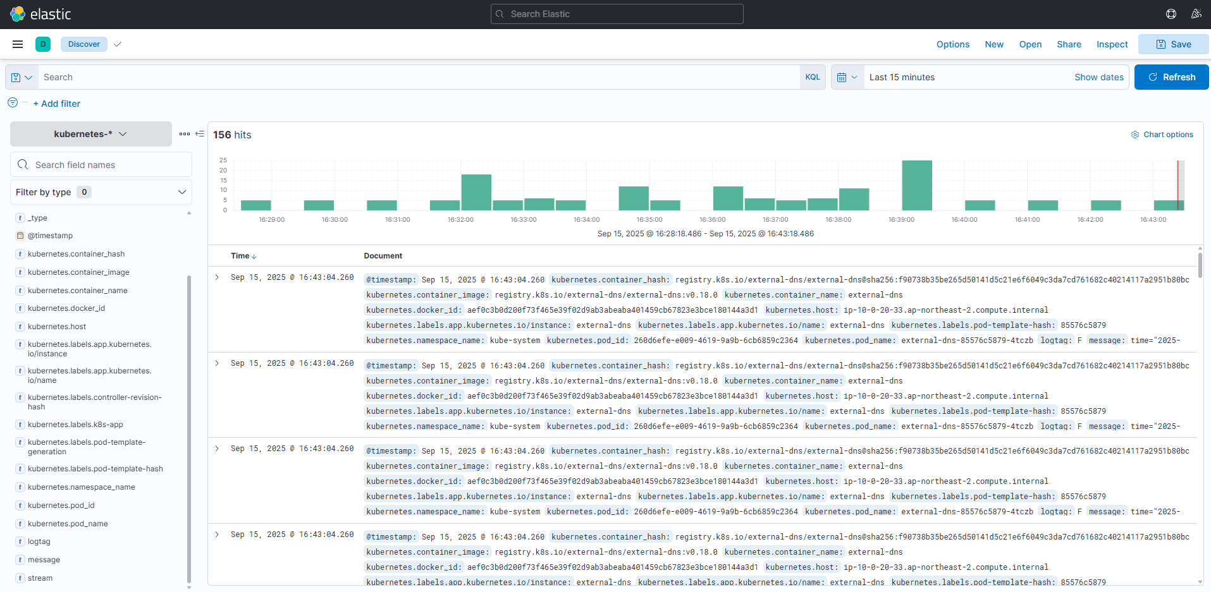Save the current search

[1174, 44]
